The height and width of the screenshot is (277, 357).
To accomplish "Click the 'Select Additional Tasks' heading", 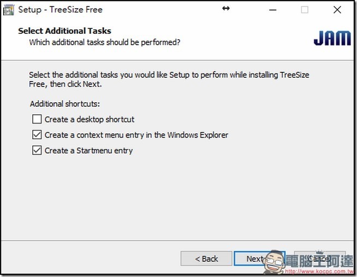I will (64, 31).
